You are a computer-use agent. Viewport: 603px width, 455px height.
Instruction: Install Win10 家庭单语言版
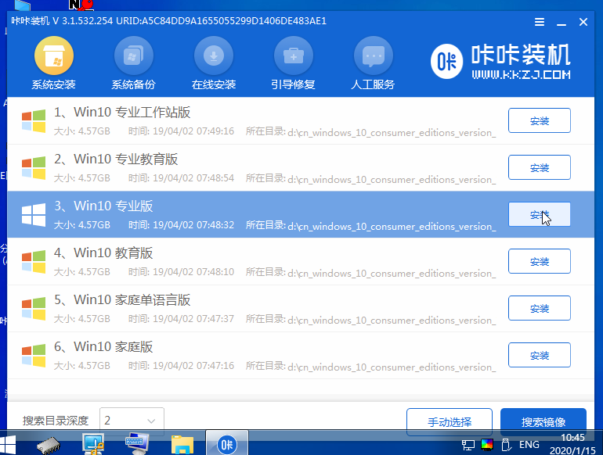[539, 308]
